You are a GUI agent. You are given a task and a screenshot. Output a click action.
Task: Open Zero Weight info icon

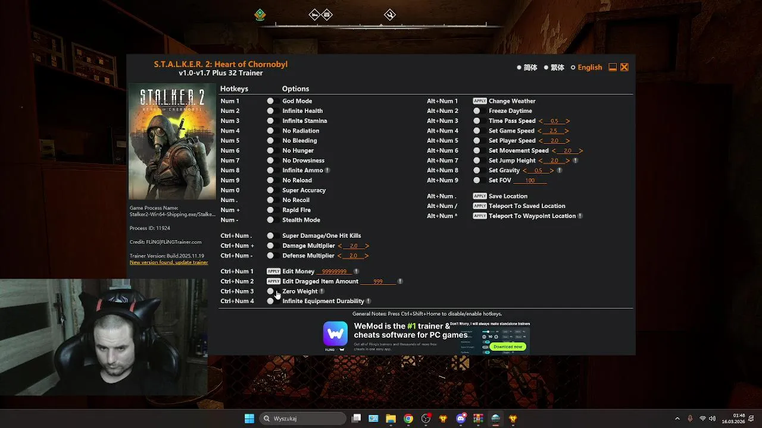(322, 291)
